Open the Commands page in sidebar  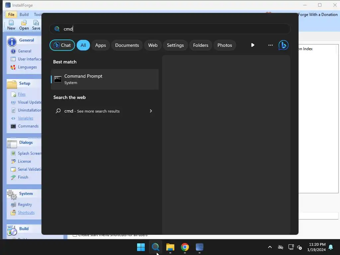tap(25, 126)
